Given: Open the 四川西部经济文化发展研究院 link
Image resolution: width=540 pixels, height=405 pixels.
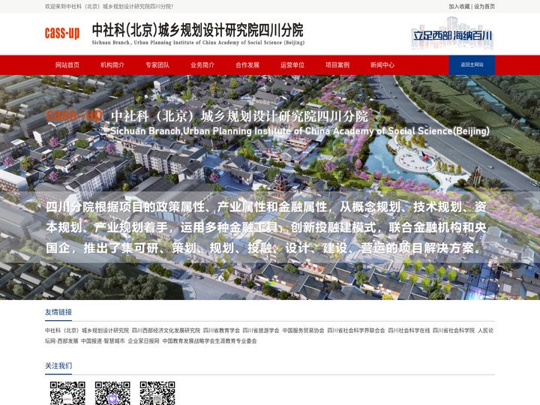Looking at the screenshot, I should click(x=166, y=330).
